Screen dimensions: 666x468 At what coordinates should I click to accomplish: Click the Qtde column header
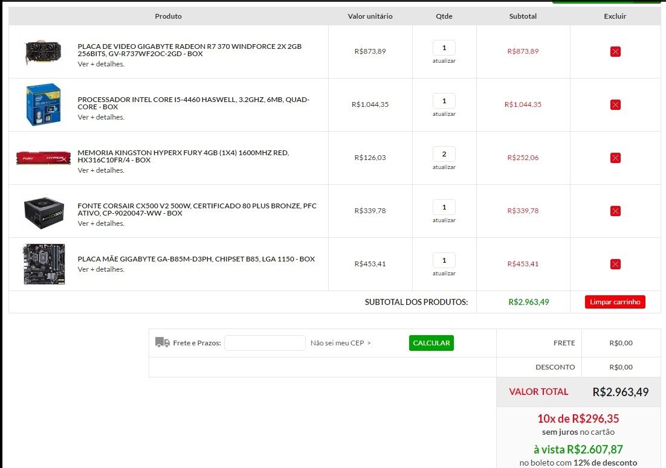point(444,16)
